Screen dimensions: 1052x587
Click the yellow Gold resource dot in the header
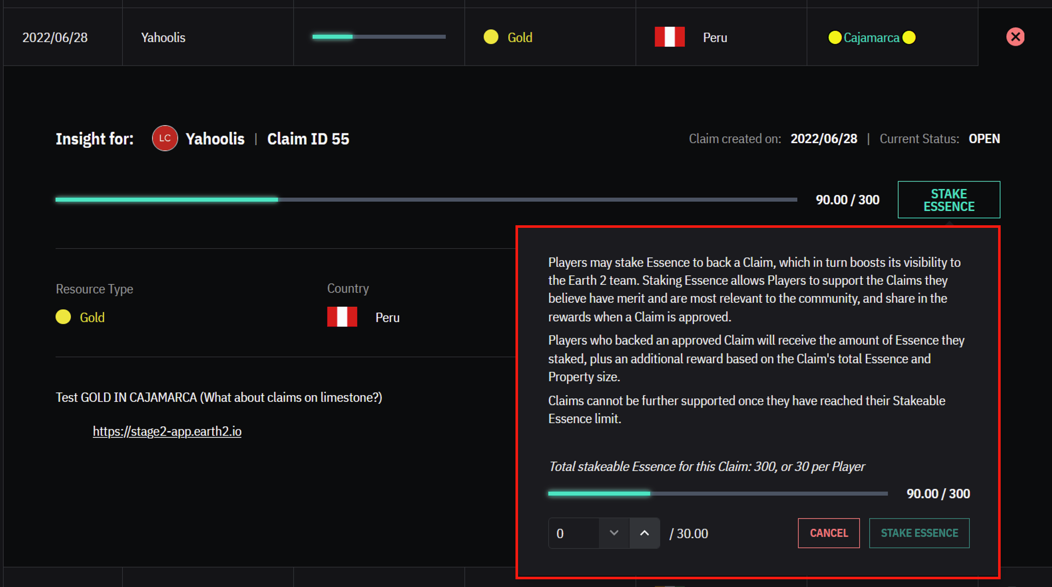[x=491, y=36]
